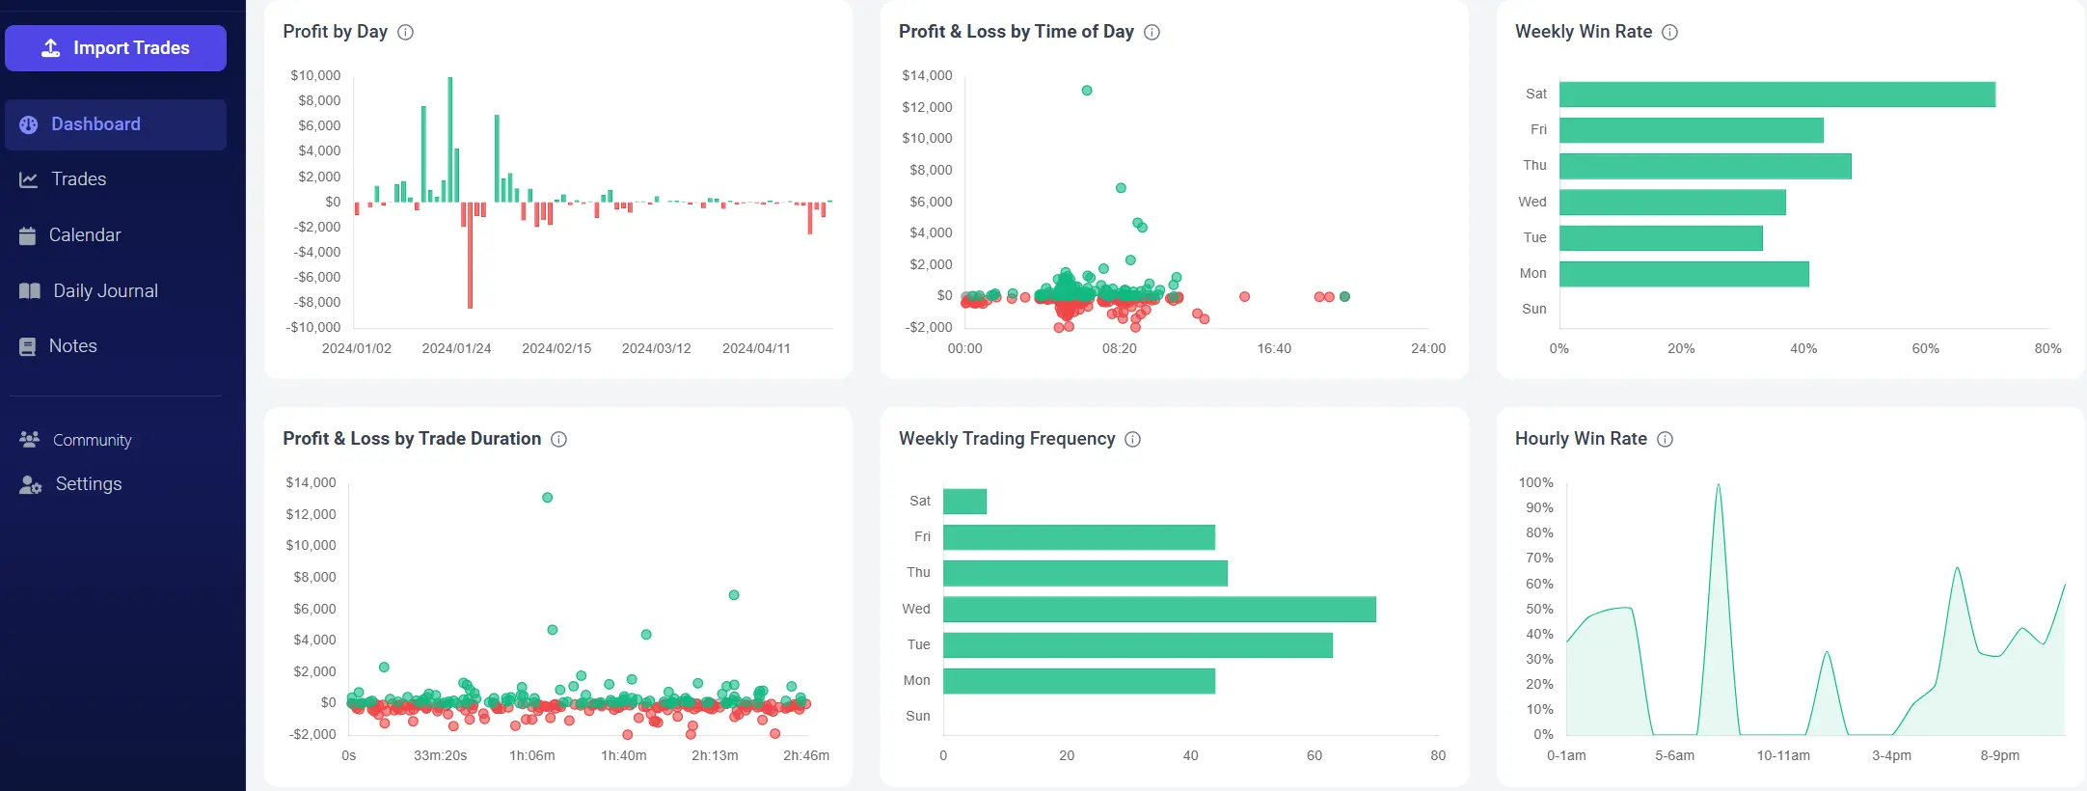Go to the Community link
This screenshot has height=791, width=2087.
92,440
